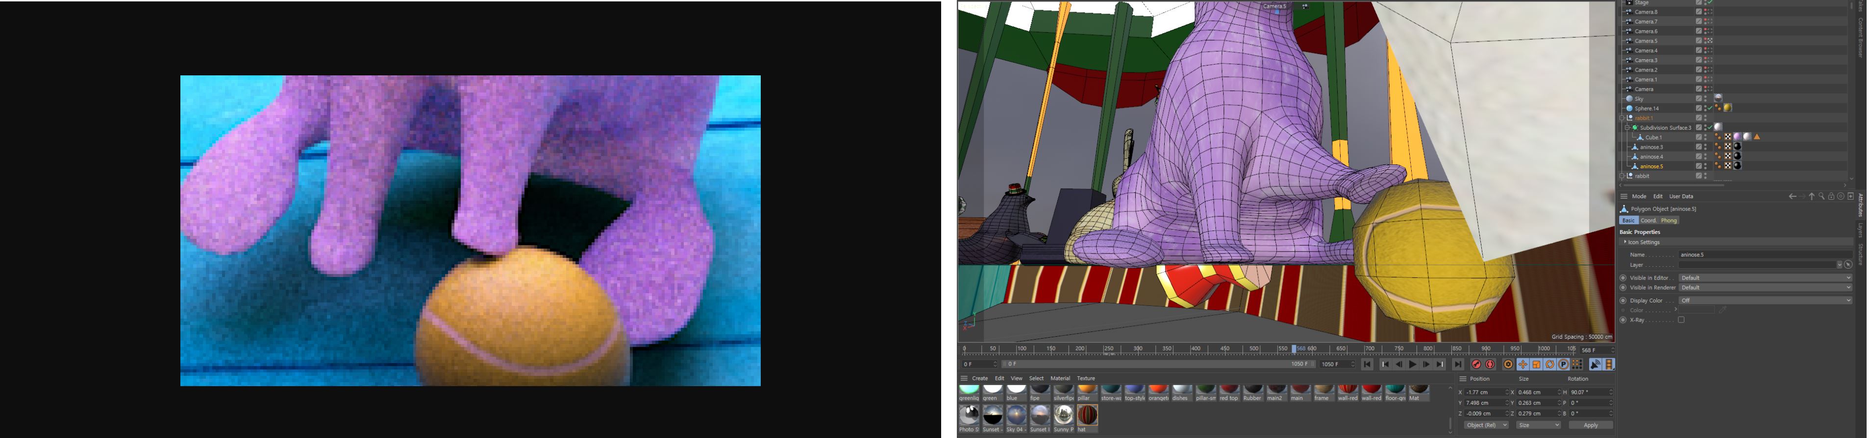Click the Apply button in Coordinates
This screenshot has width=1872, height=438.
[1590, 425]
